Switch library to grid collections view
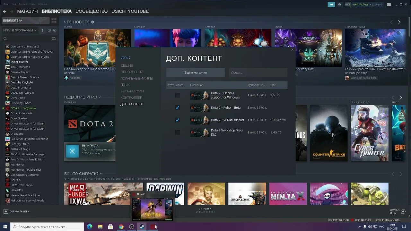This screenshot has width=411, height=231. point(54,21)
